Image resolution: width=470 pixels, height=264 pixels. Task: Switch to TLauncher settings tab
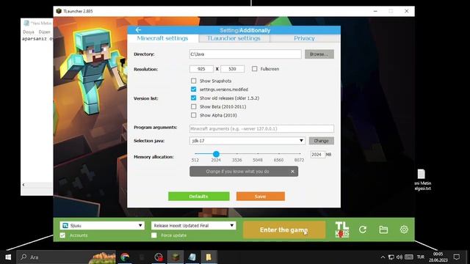(234, 38)
